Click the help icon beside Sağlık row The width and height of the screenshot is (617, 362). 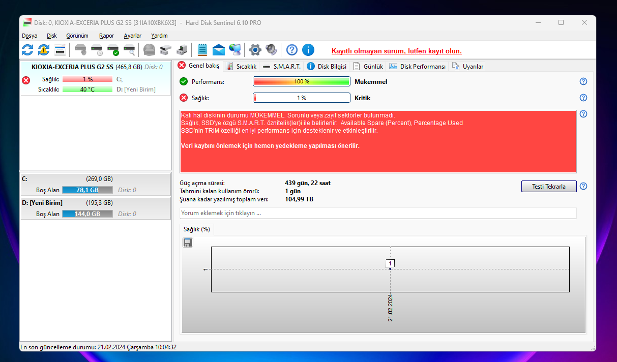pyautogui.click(x=583, y=98)
